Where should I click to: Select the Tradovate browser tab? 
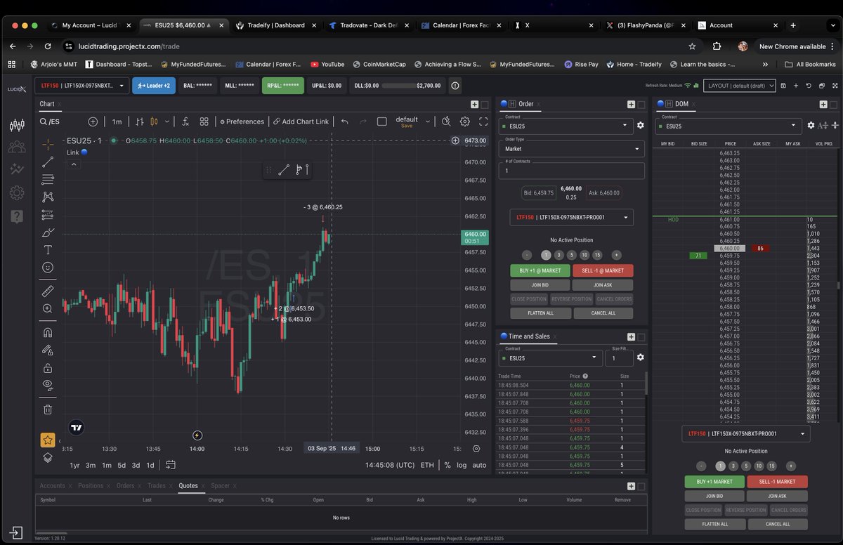[x=368, y=25]
